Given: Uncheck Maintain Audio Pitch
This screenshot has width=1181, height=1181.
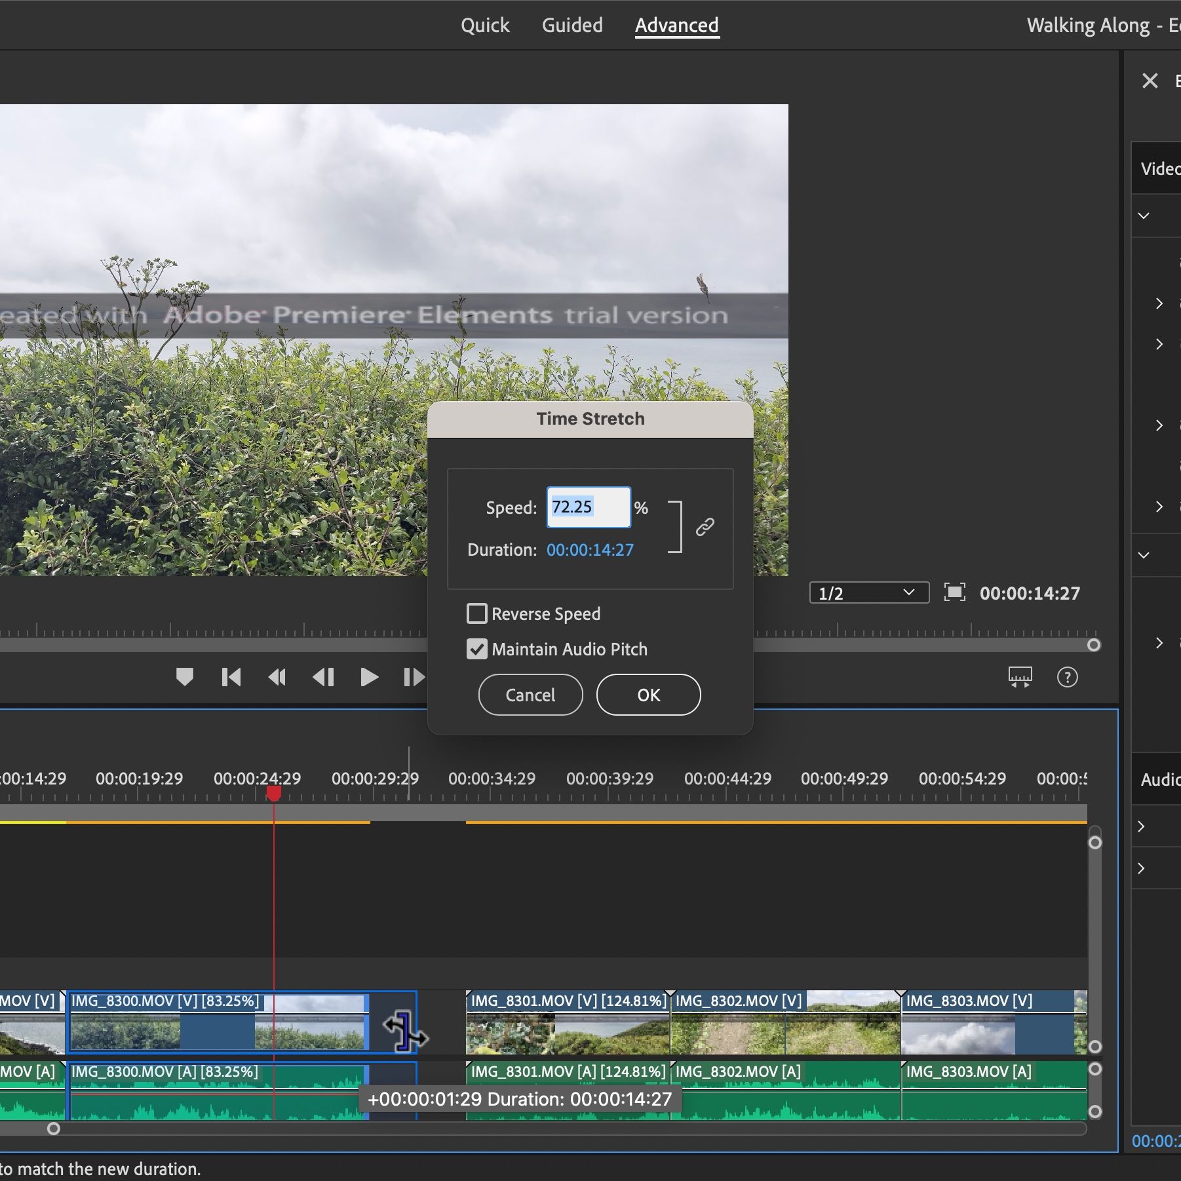Looking at the screenshot, I should click(477, 649).
